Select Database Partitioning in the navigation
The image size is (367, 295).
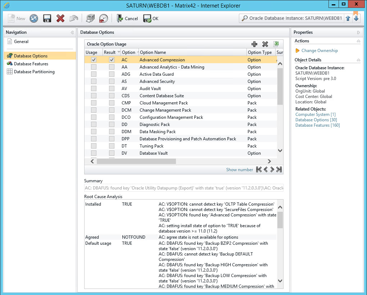pyautogui.click(x=34, y=72)
